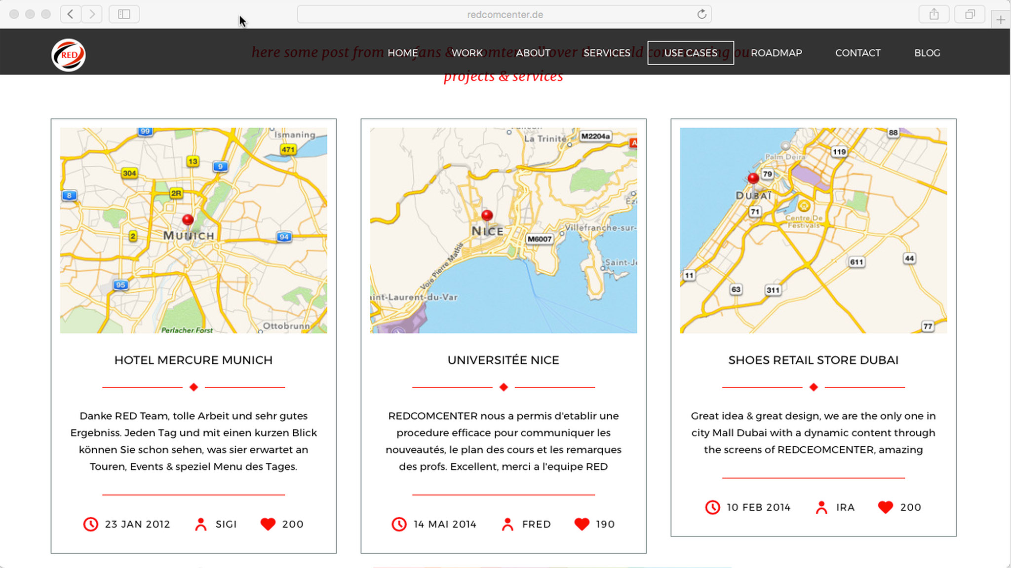
Task: Click the clock icon beside 14 MAI 2014
Action: 399,524
